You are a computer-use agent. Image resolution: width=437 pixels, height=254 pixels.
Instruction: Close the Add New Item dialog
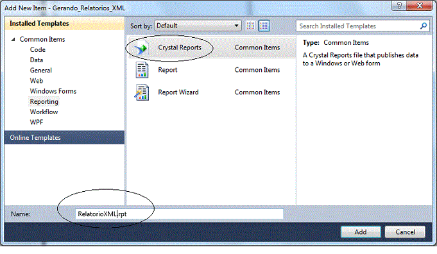coord(420,6)
